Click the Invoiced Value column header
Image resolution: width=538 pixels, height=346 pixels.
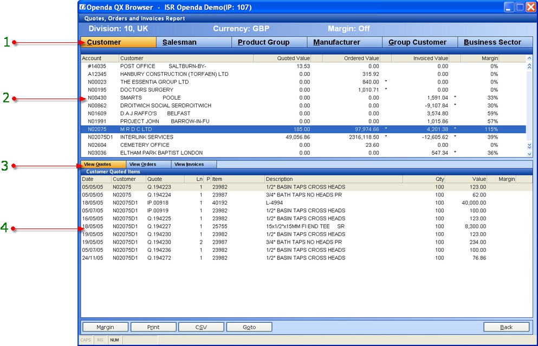pyautogui.click(x=420, y=58)
